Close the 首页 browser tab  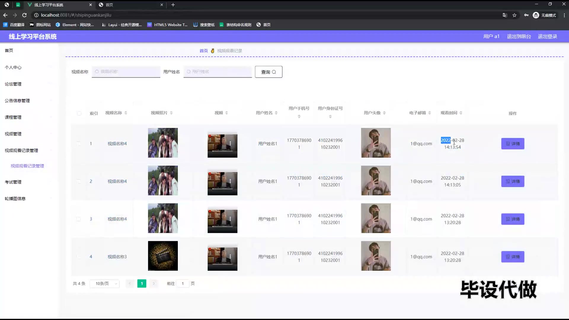pos(162,5)
